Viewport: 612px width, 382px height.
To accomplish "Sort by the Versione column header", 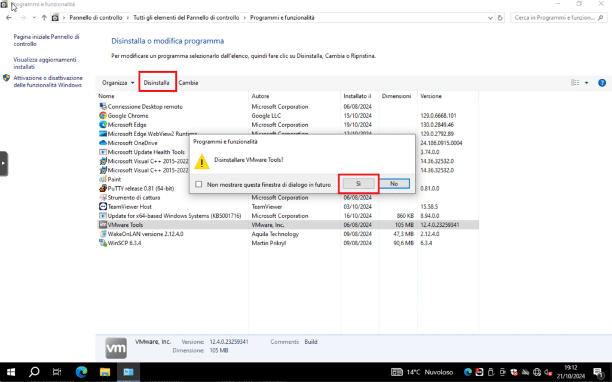I will pos(431,96).
